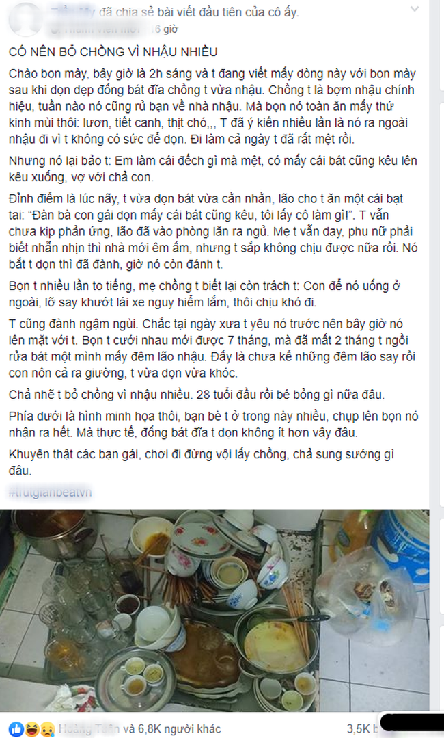
Task: Open the dirty dishes photo
Action: tap(214, 610)
